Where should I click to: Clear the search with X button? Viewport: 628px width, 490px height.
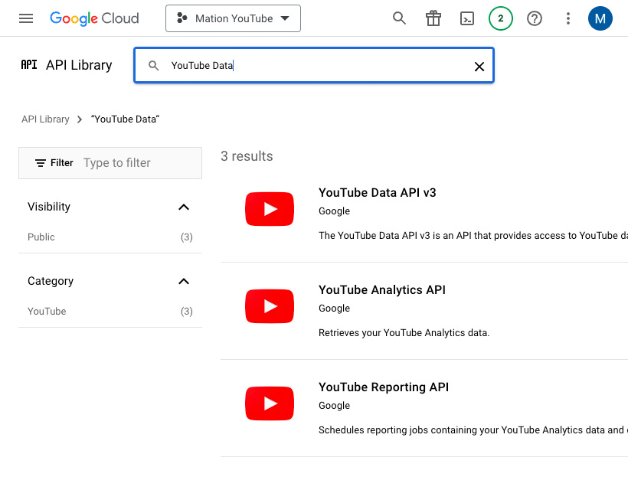(x=479, y=67)
